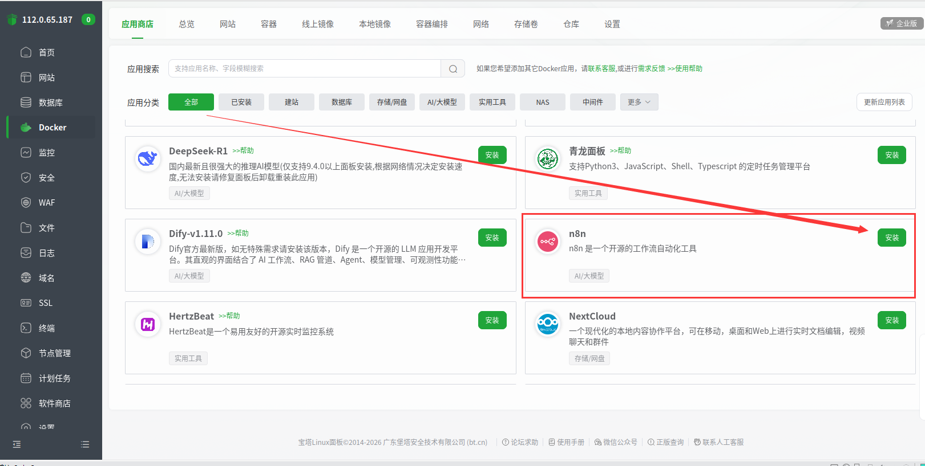Toggle the bottom-right sidebar menu list icon

[x=85, y=444]
